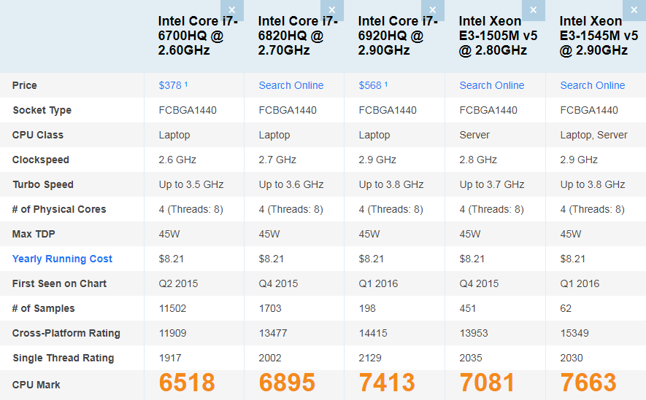This screenshot has width=646, height=400.
Task: Open the Yearly Running Cost link
Action: point(62,259)
